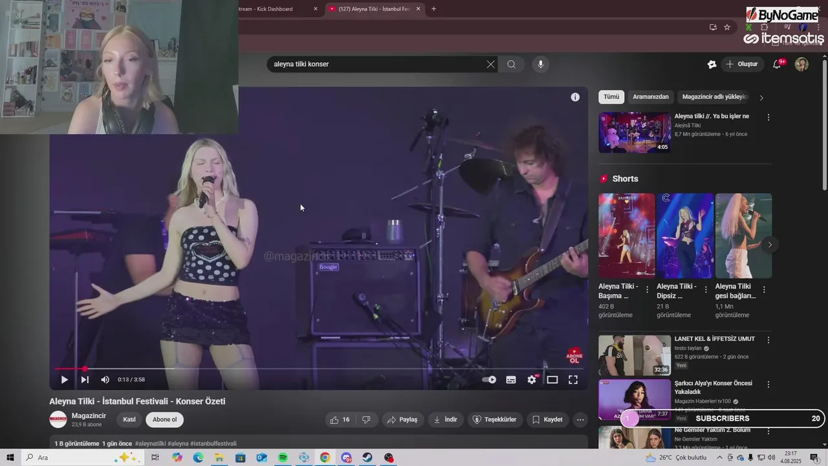Bookmark this page with star icon
The image size is (828, 466).
coord(727,27)
